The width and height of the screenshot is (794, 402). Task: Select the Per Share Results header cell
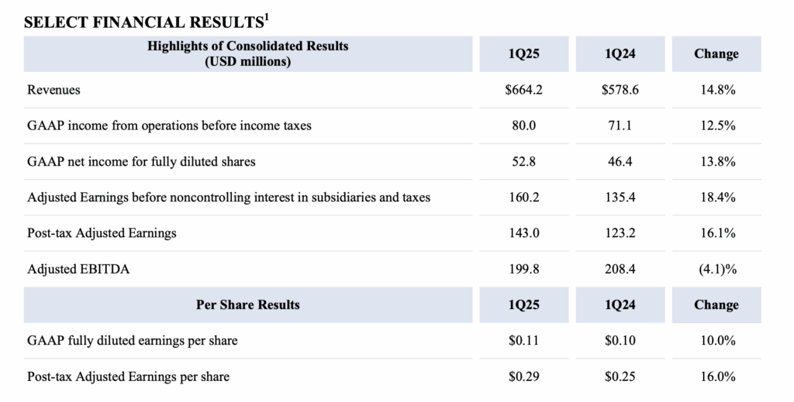248,305
